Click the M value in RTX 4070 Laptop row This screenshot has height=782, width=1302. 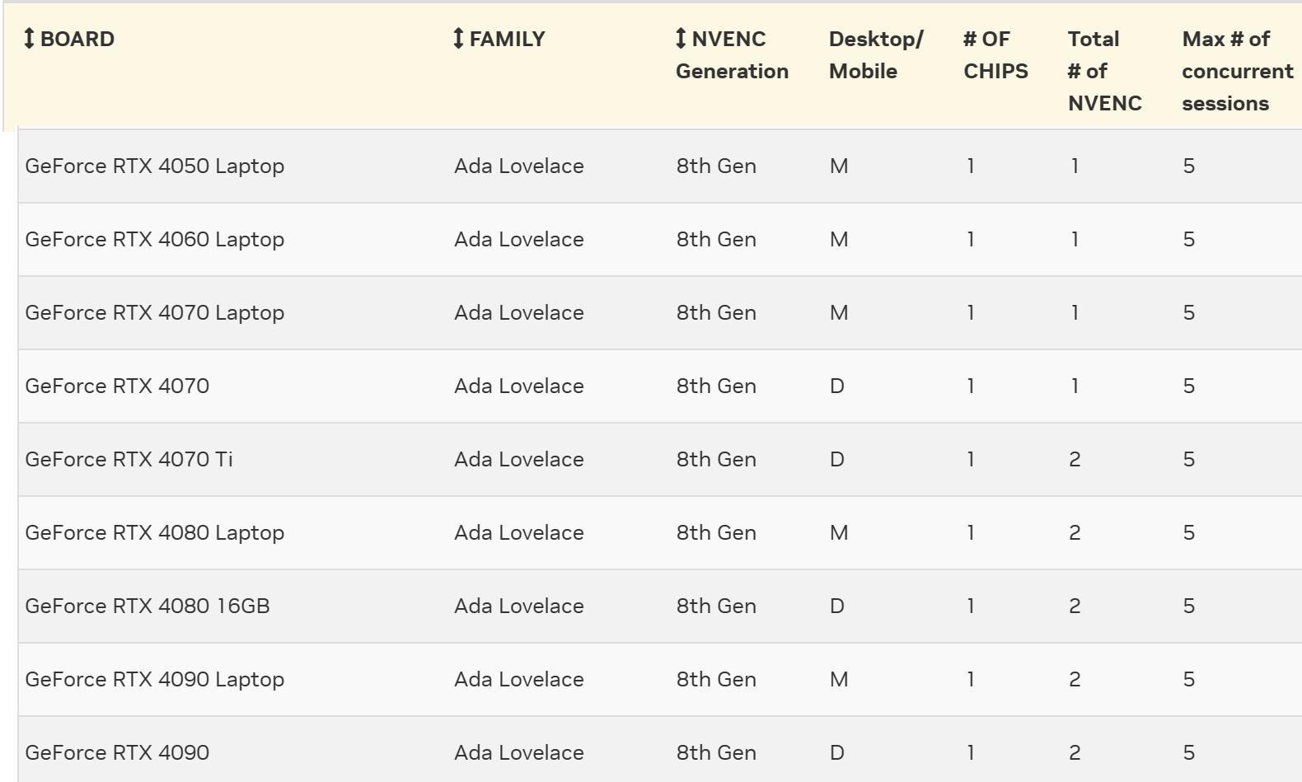(839, 312)
